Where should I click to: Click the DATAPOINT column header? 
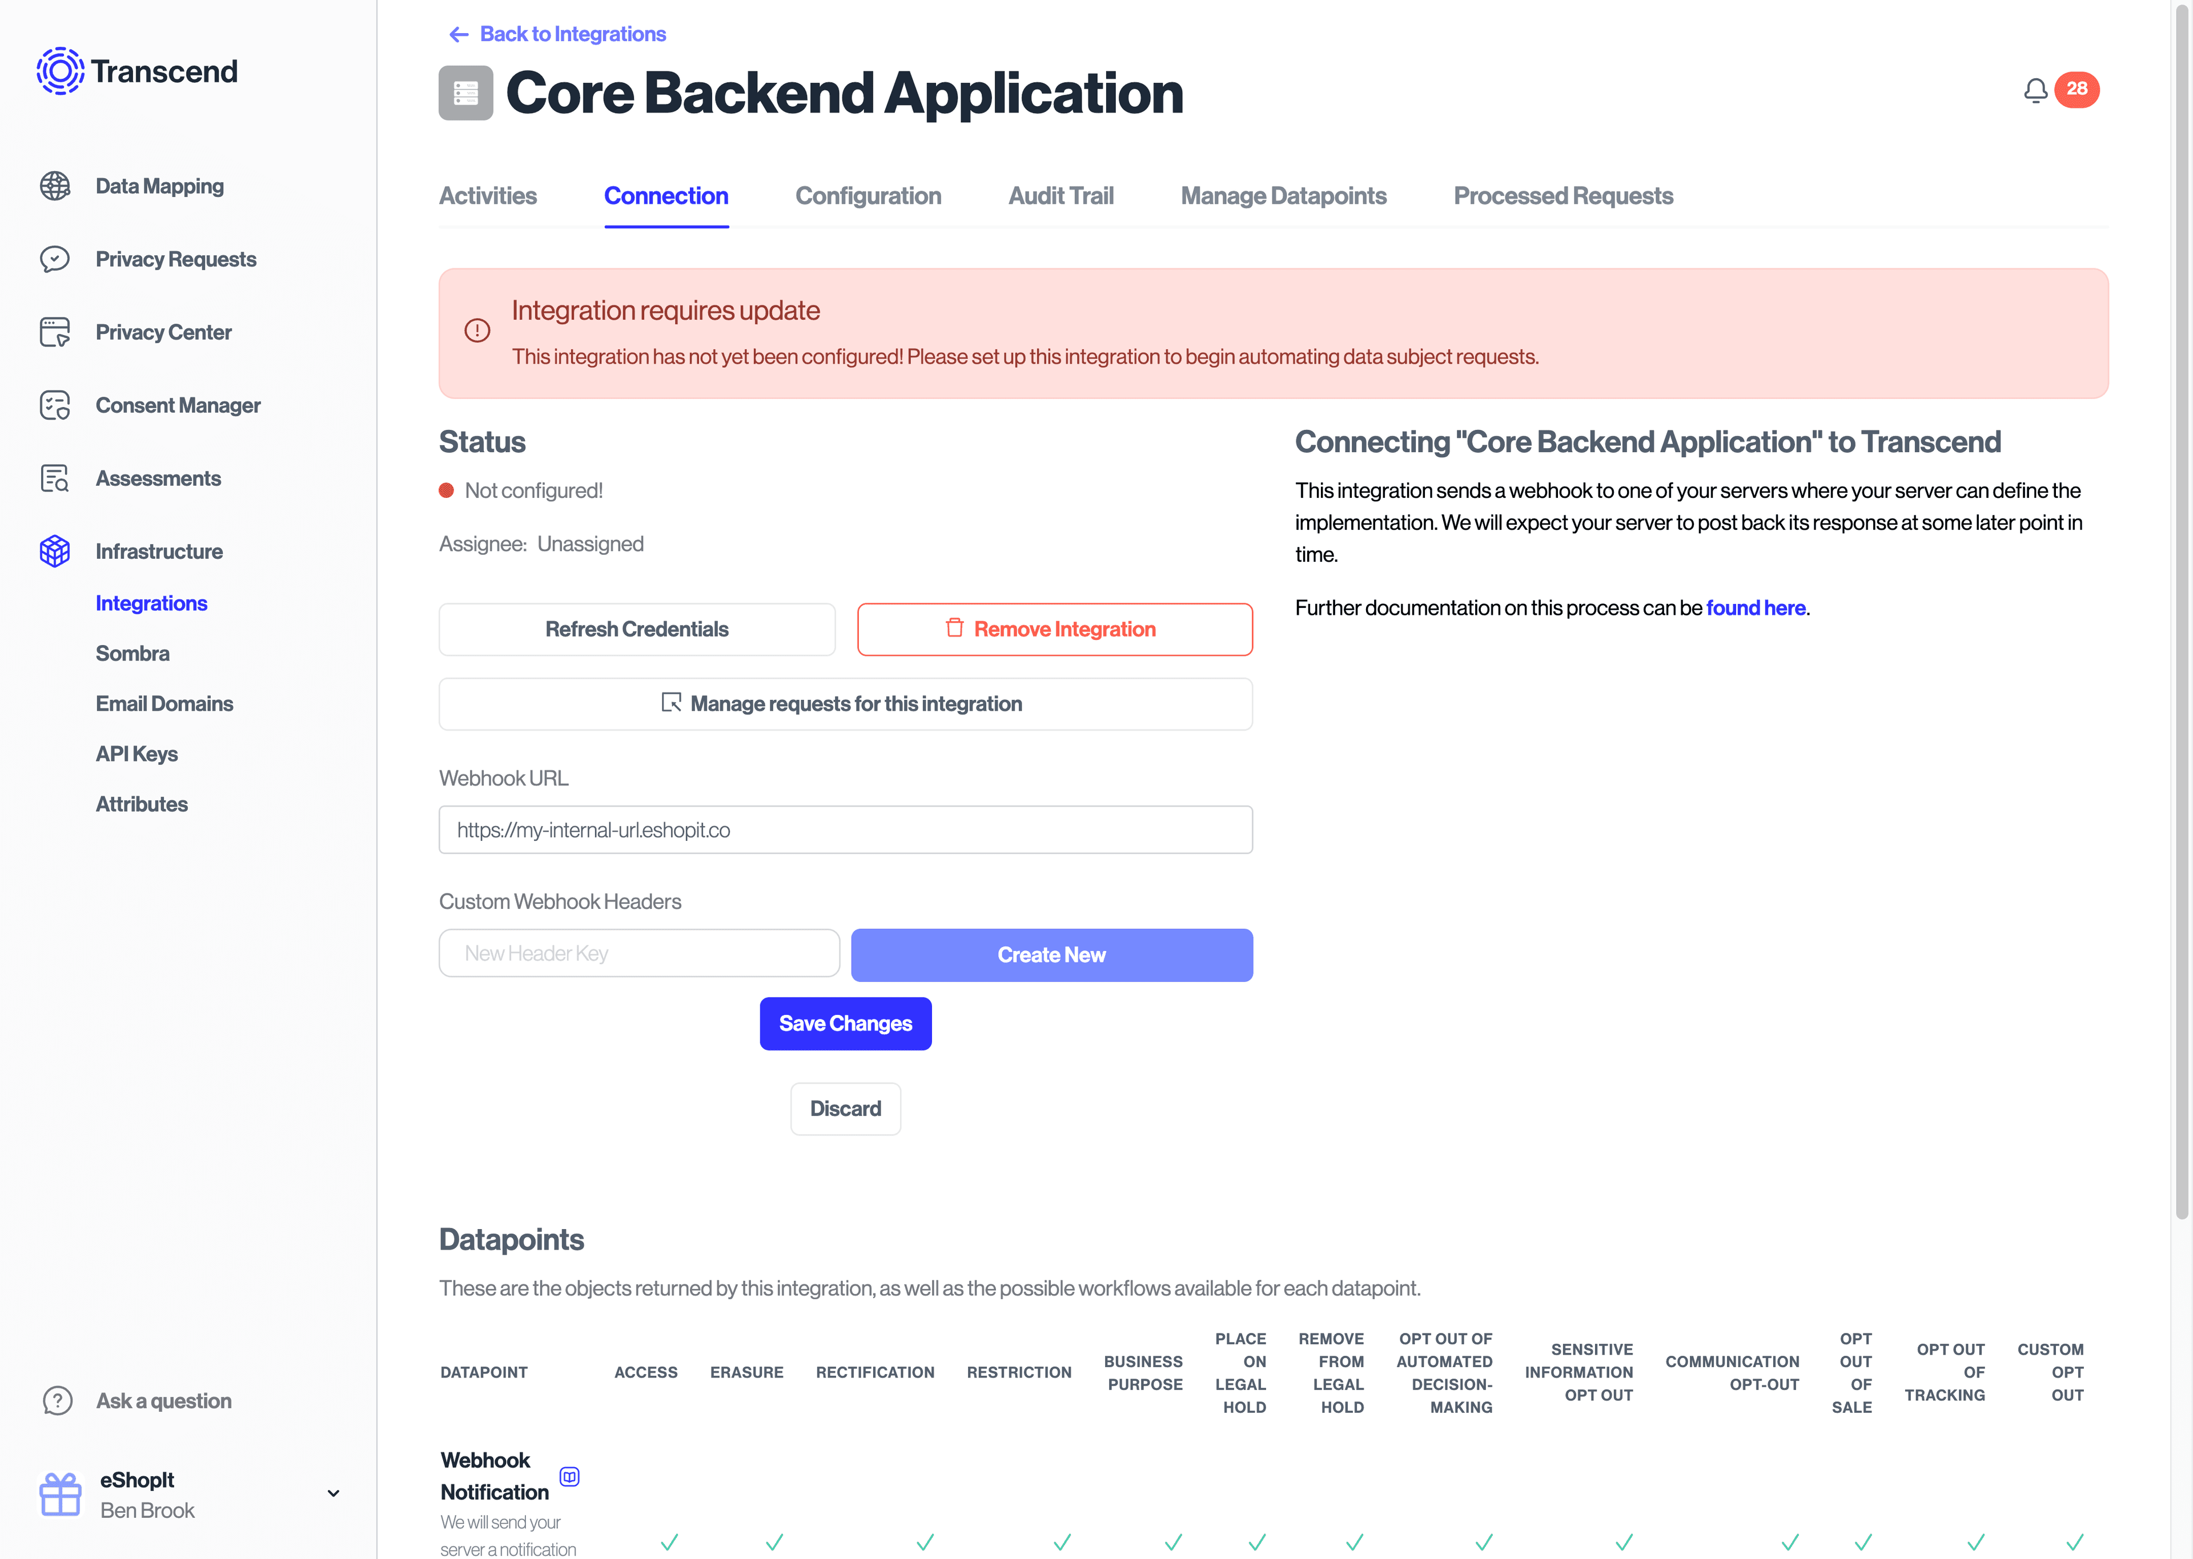click(484, 1373)
